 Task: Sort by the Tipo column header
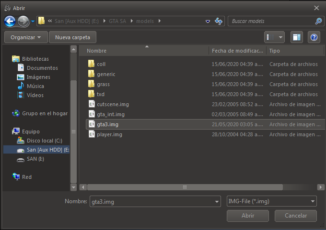295,51
